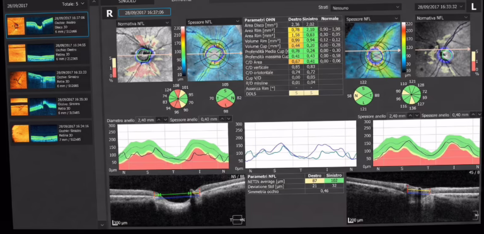Select the 16:35:30 scan entry
The width and height of the screenshot is (484, 234).
point(50,106)
